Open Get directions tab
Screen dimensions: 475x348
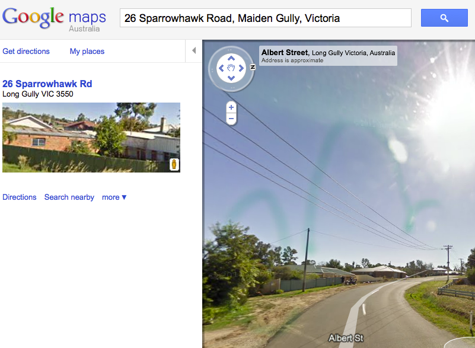click(26, 51)
